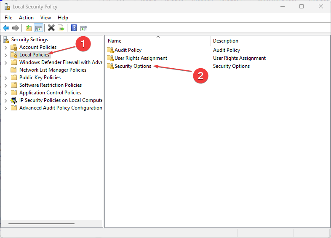The height and width of the screenshot is (238, 331).
Task: Click the Application Control Policies folder icon
Action: click(14, 93)
